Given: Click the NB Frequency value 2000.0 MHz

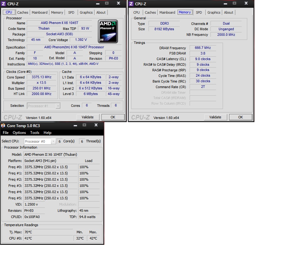Looking at the screenshot, I should 226,35.
